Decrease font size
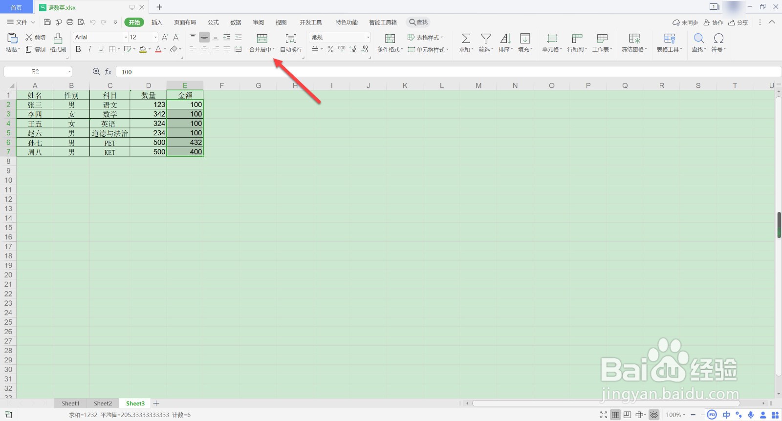 tap(176, 37)
